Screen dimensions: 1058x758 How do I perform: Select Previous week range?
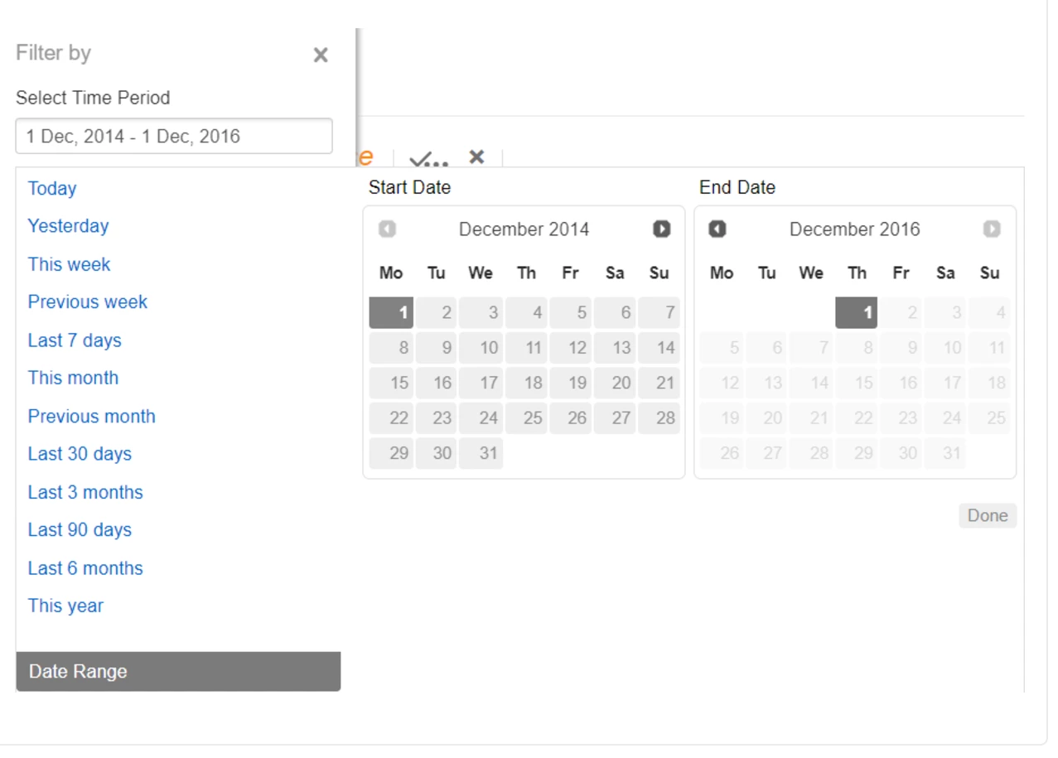tap(88, 302)
